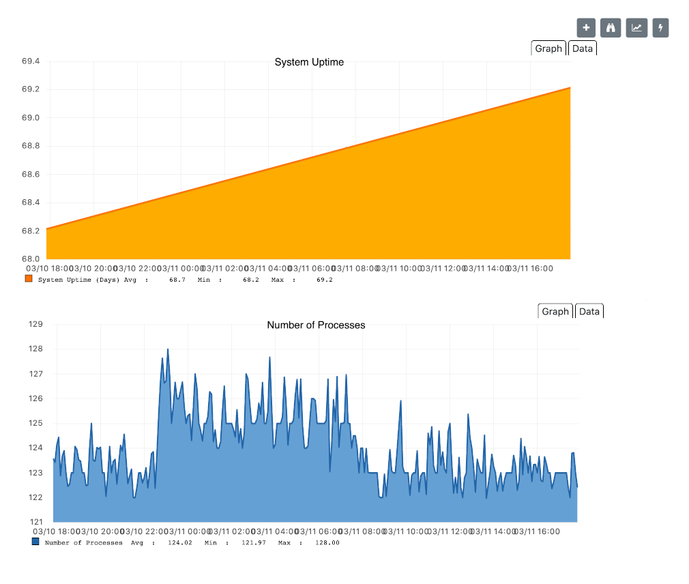Select the Graph tab for System Uptime
689x584 pixels.
tap(548, 48)
